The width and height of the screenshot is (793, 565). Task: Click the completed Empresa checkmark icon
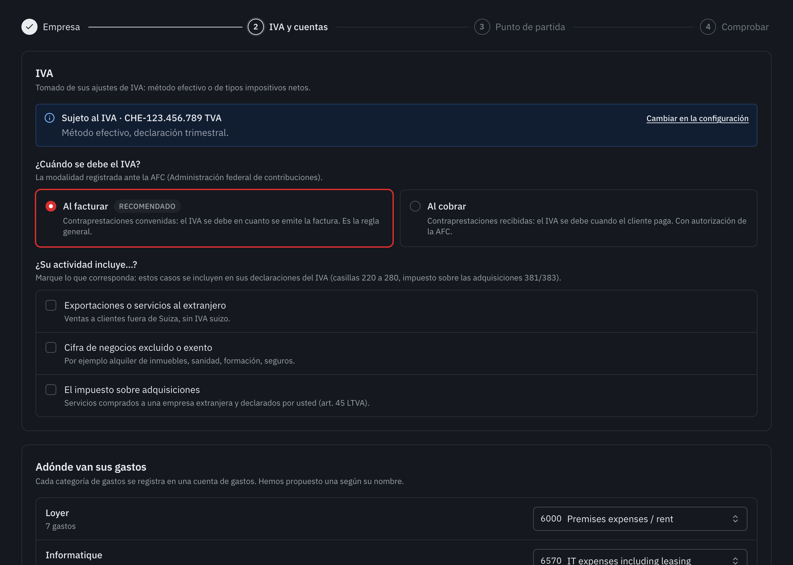pos(29,27)
